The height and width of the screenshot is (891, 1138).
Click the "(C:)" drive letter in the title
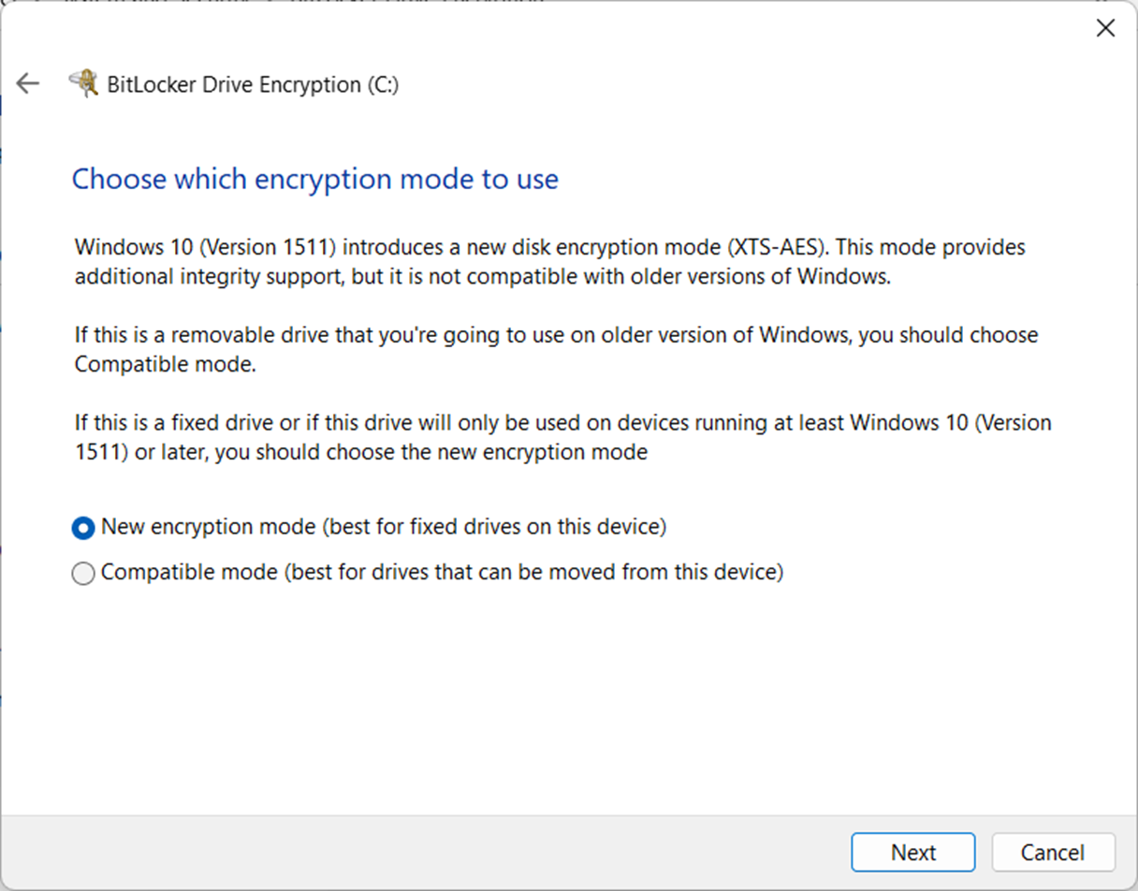(x=382, y=84)
